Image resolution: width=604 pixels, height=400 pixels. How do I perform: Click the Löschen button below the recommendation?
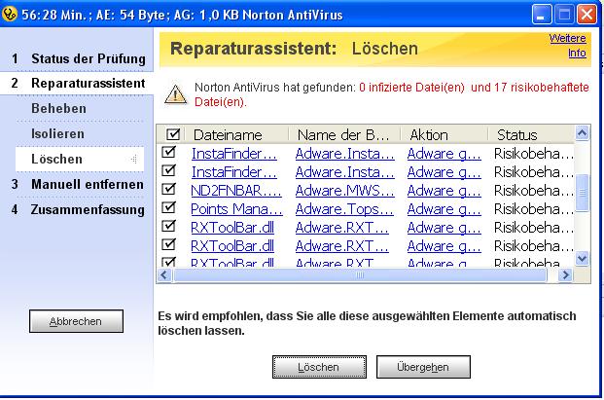pyautogui.click(x=319, y=367)
